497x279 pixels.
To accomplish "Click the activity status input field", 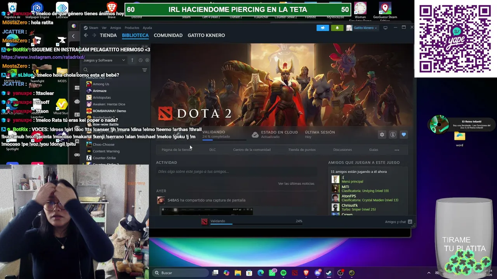I will click(237, 171).
